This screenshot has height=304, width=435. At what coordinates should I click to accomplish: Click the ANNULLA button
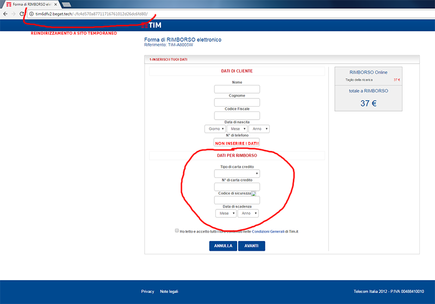(x=223, y=246)
